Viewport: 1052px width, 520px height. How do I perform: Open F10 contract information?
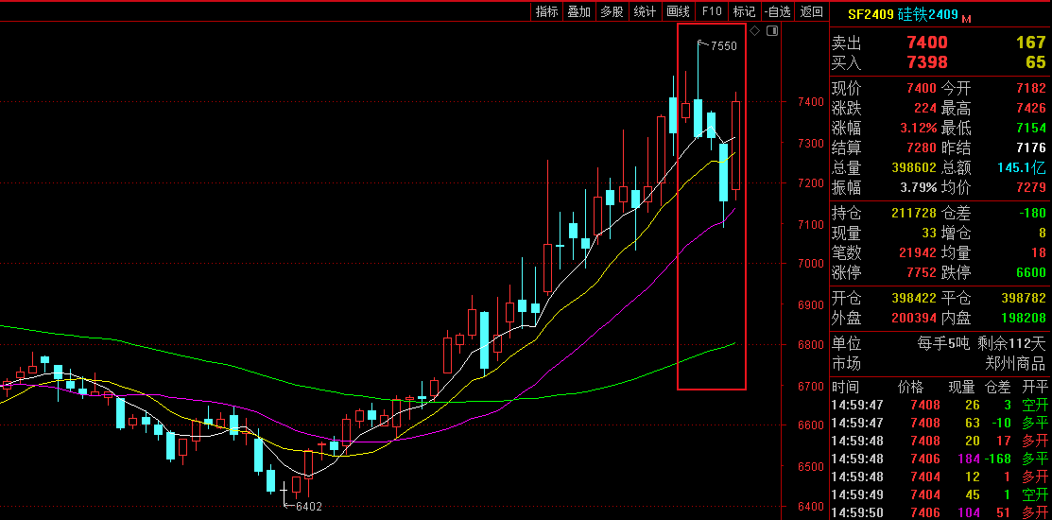click(x=712, y=11)
